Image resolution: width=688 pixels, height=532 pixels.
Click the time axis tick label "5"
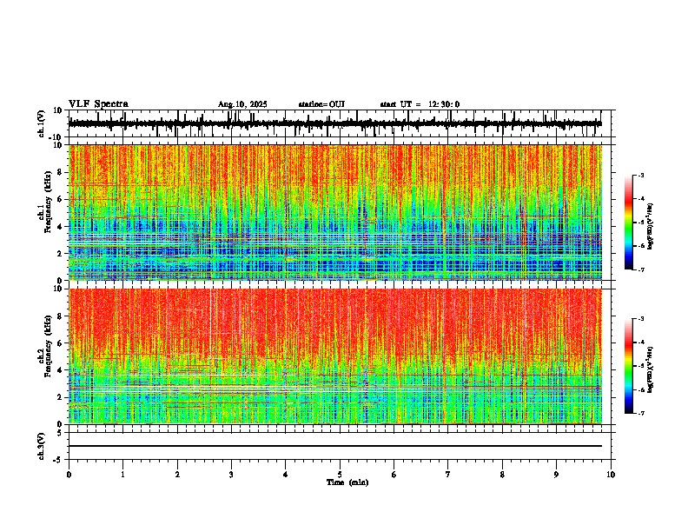click(340, 475)
